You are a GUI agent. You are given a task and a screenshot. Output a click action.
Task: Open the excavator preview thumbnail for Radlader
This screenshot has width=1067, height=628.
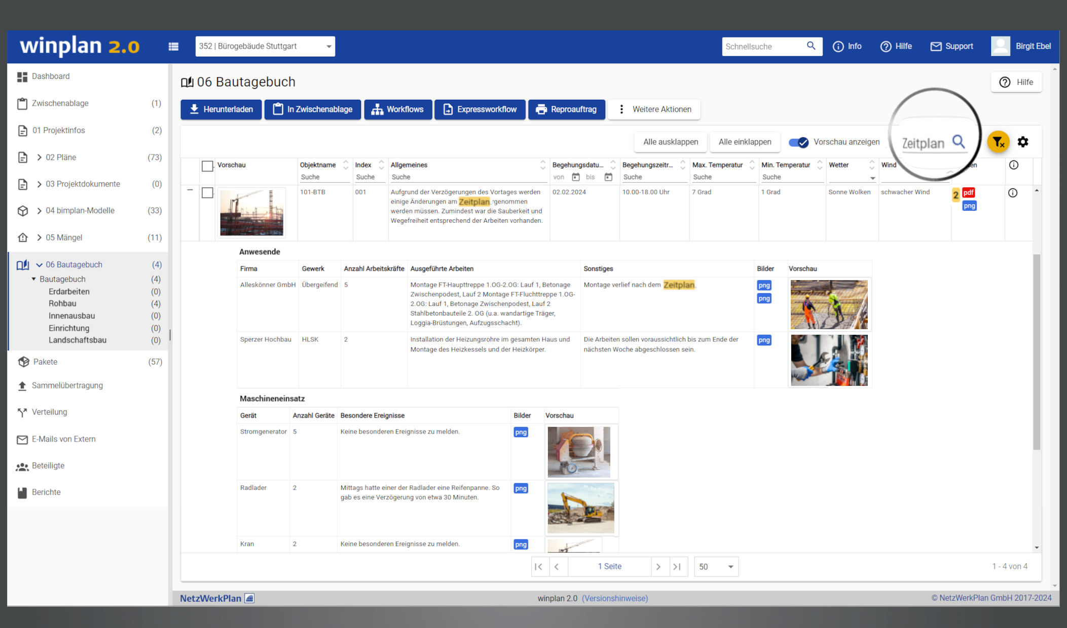(x=581, y=508)
